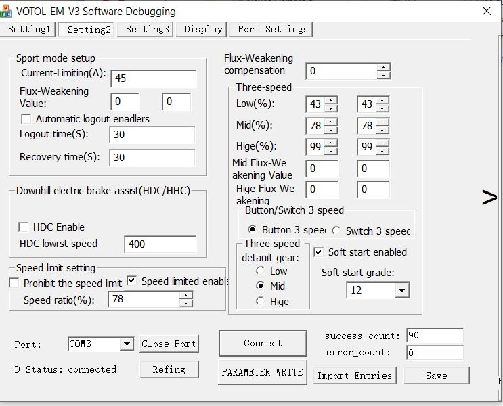Check Prohibit the speed limit
This screenshot has height=406, width=503.
[x=14, y=283]
